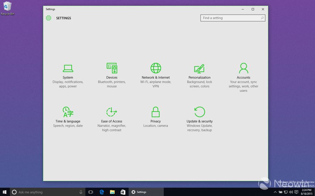Click 'Speech, region, date' description
Image resolution: width=315 pixels, height=196 pixels.
point(68,125)
